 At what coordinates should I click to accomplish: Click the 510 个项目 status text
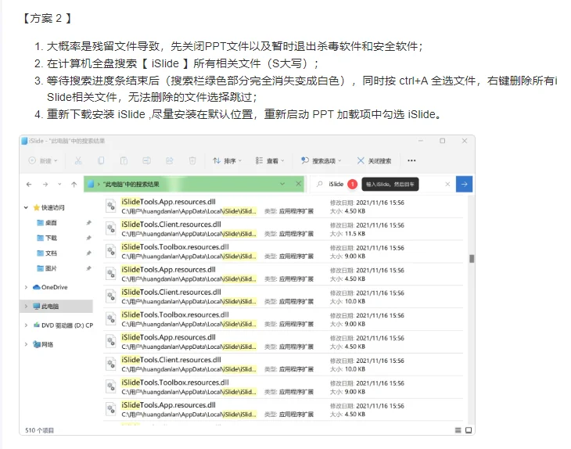point(39,430)
